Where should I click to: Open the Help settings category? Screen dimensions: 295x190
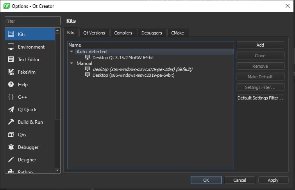tap(30, 84)
